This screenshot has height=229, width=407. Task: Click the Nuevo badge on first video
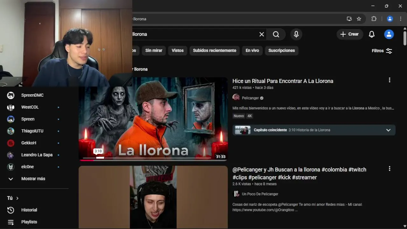(239, 116)
